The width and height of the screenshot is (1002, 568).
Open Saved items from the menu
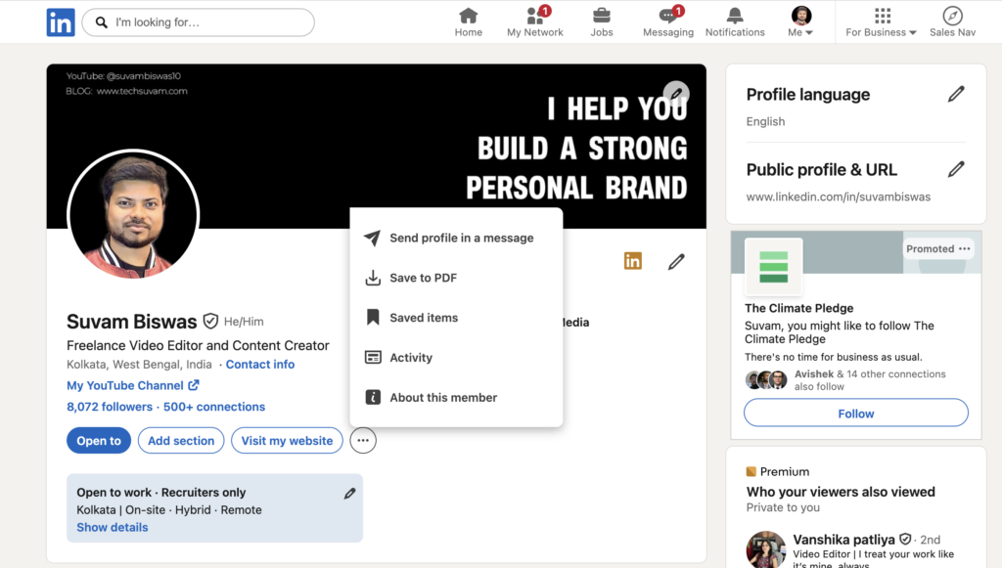(456, 318)
